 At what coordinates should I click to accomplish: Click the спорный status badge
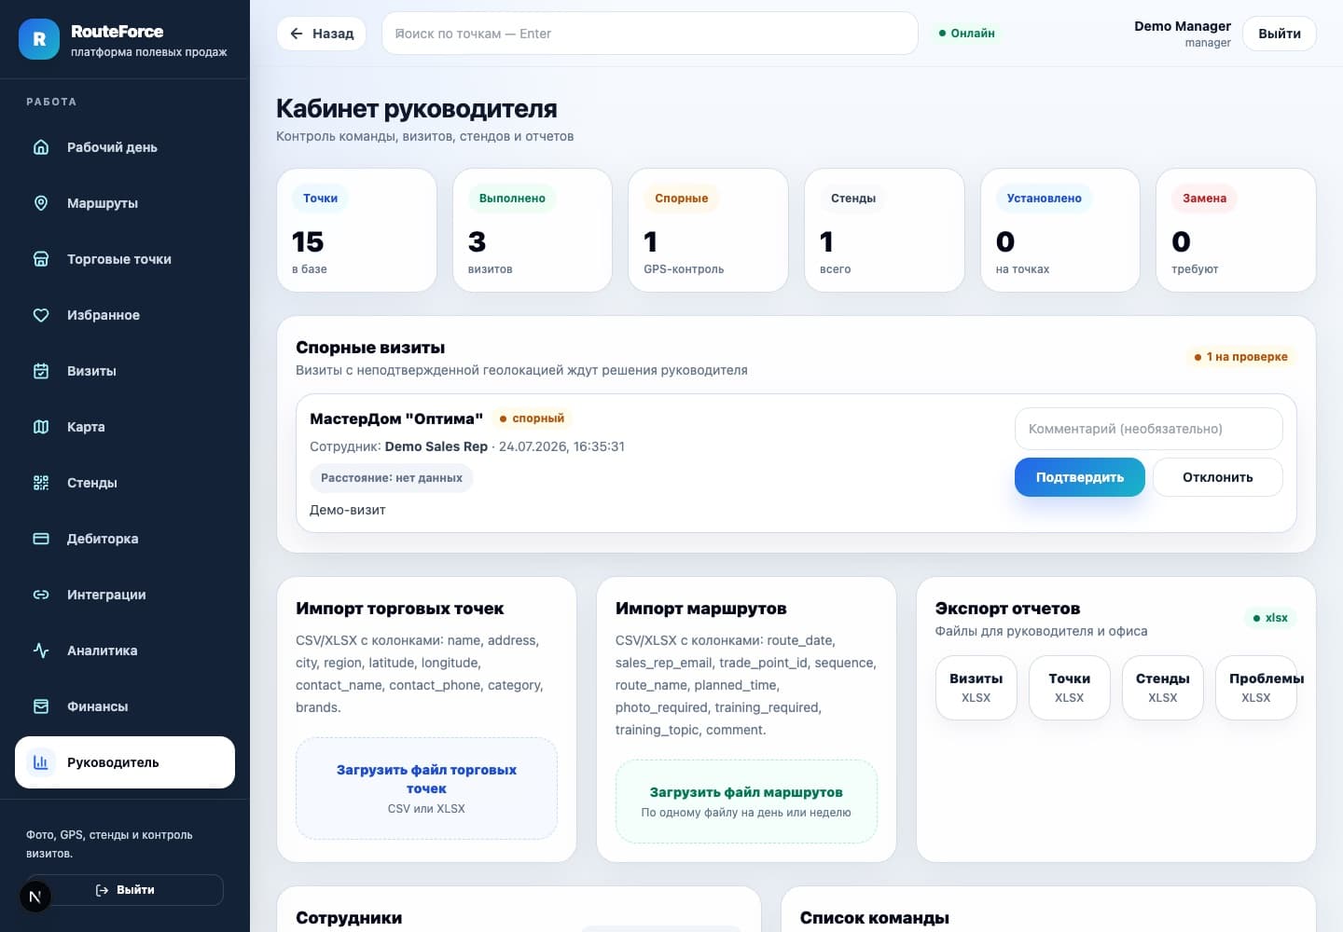(x=532, y=418)
